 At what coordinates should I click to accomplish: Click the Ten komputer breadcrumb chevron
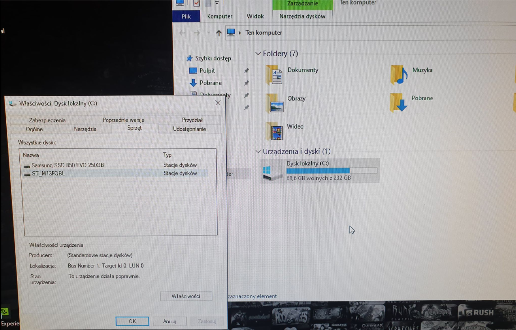(x=240, y=32)
